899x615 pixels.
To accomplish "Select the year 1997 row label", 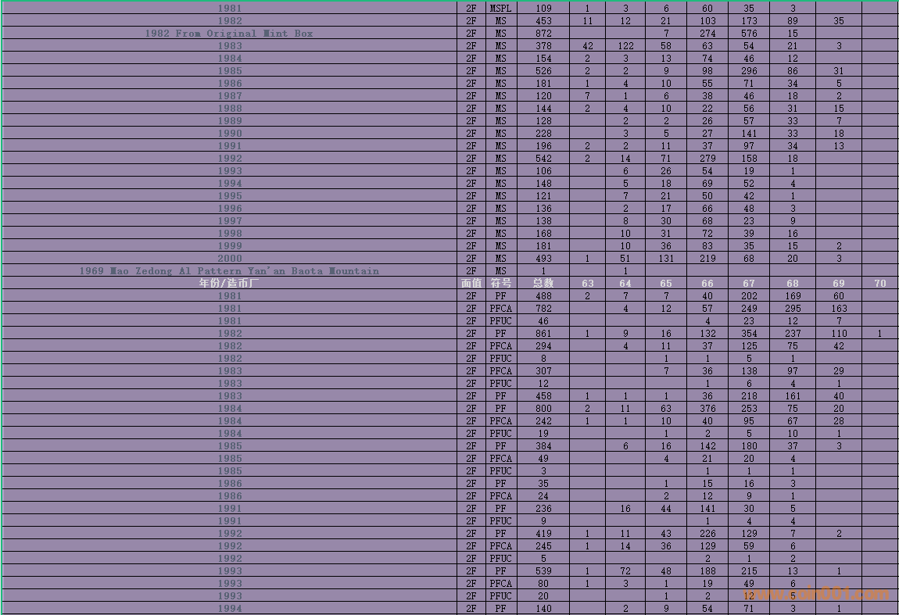I will tap(229, 221).
